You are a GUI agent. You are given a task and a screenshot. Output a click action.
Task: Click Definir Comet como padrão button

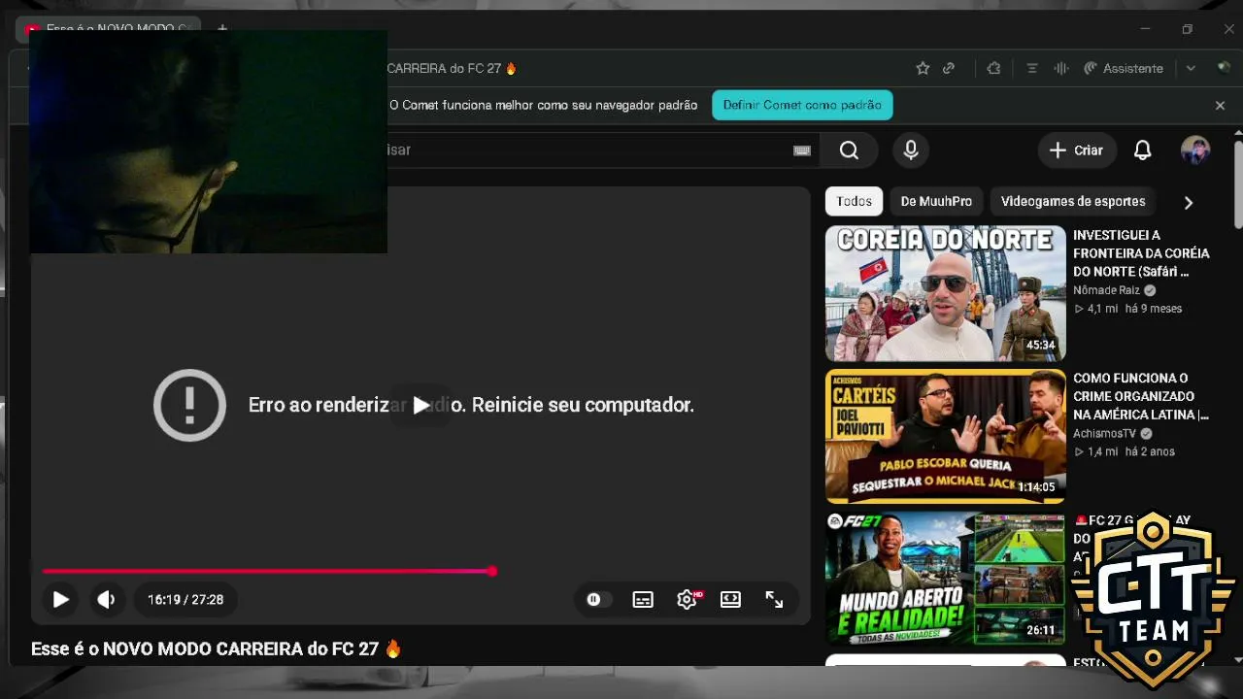tap(802, 105)
